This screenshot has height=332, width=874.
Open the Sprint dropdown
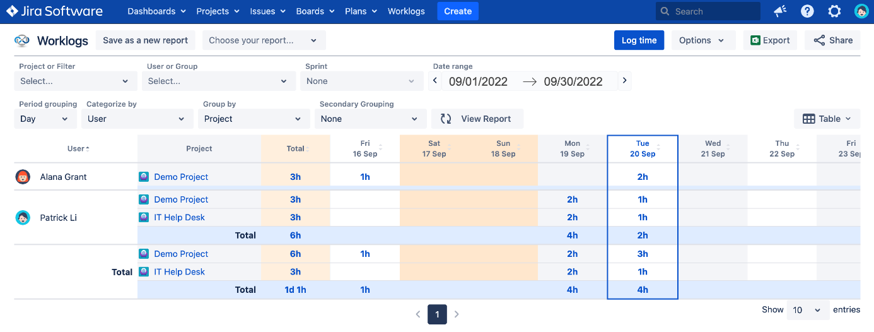pos(362,81)
